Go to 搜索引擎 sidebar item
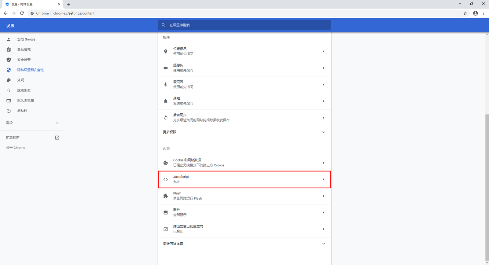The width and height of the screenshot is (489, 265). tap(24, 90)
